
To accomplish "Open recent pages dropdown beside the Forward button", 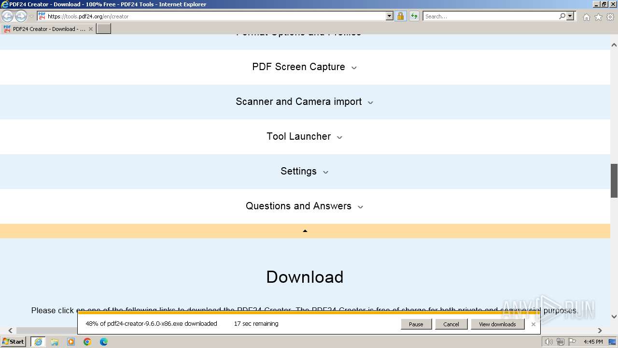I will [x=32, y=16].
